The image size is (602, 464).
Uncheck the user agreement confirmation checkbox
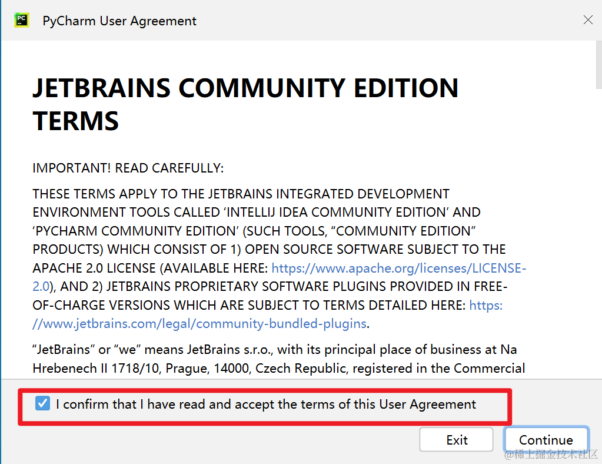[42, 404]
